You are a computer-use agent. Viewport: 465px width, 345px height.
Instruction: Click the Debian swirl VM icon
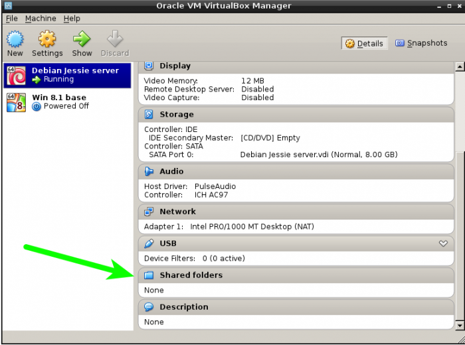click(16, 76)
